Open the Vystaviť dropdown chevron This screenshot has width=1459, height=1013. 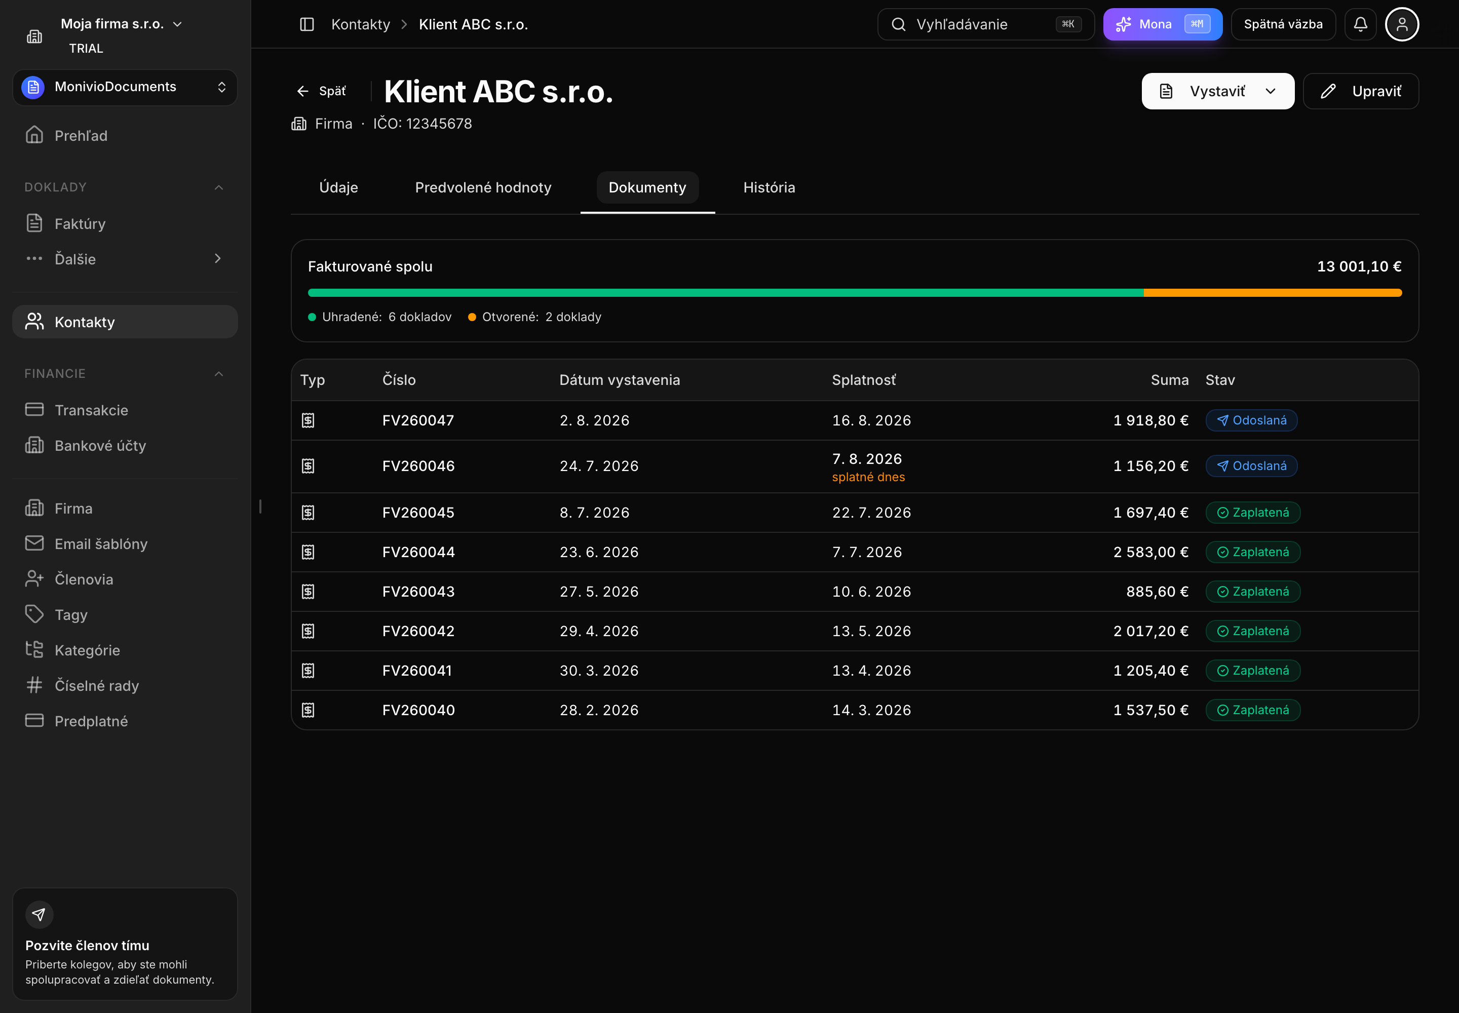pos(1271,91)
